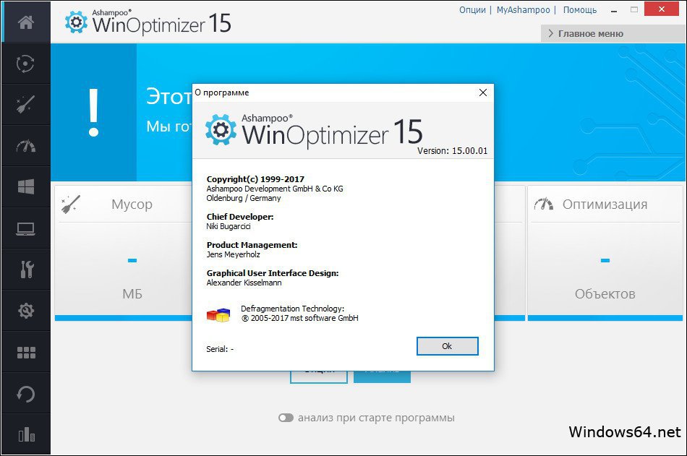Open the laptop system sidebar icon

pyautogui.click(x=26, y=228)
